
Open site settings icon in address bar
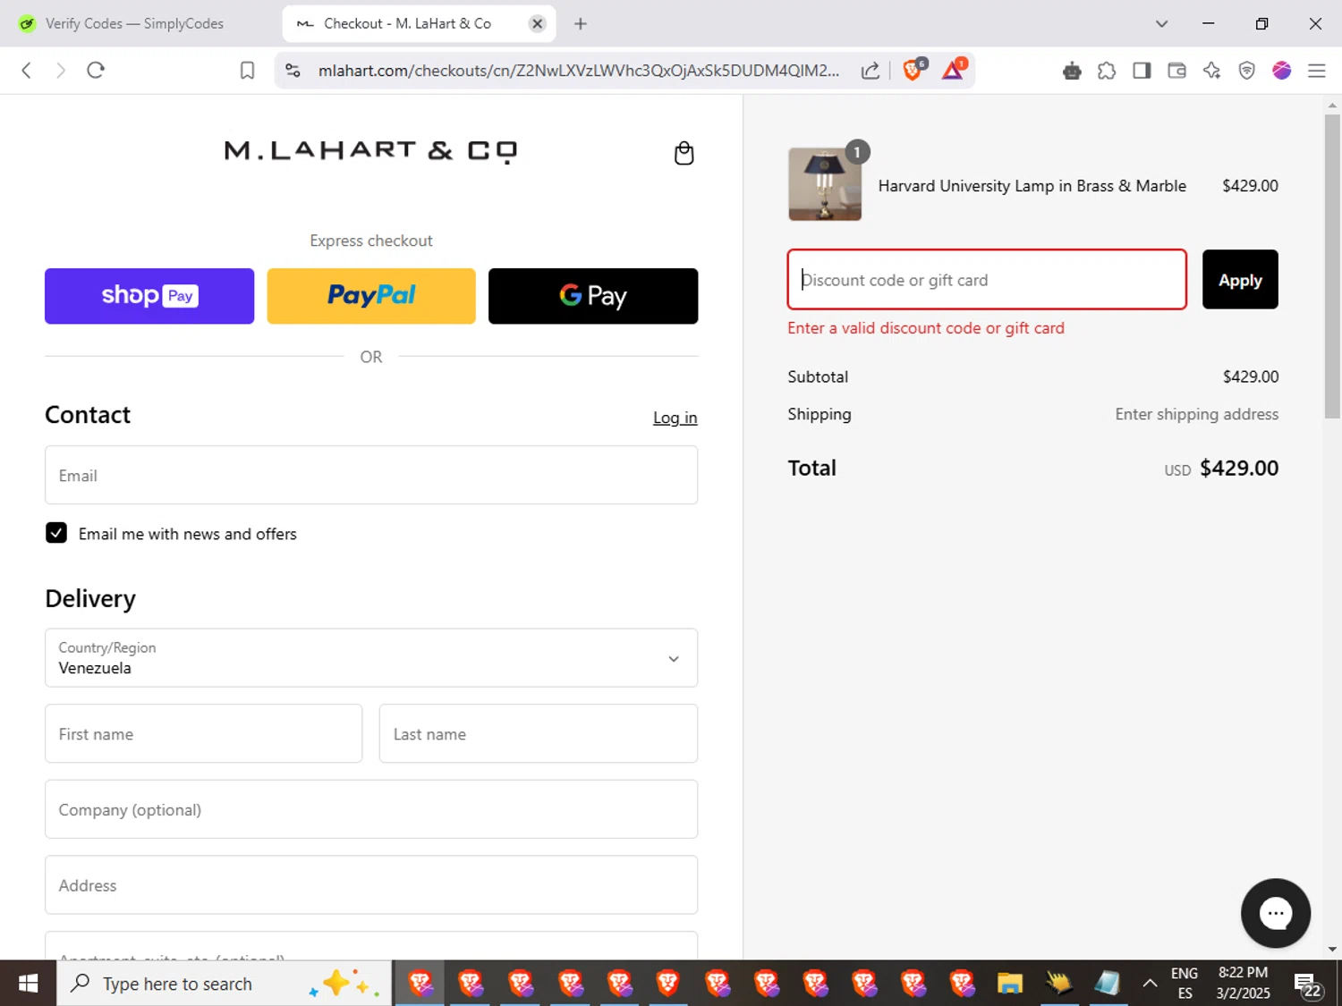tap(293, 71)
